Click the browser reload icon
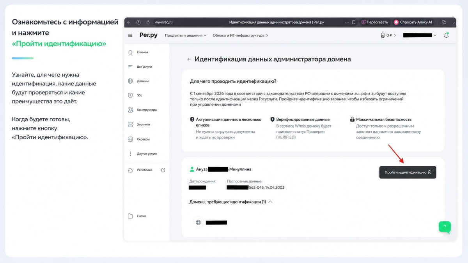The width and height of the screenshot is (468, 263). coord(148,22)
